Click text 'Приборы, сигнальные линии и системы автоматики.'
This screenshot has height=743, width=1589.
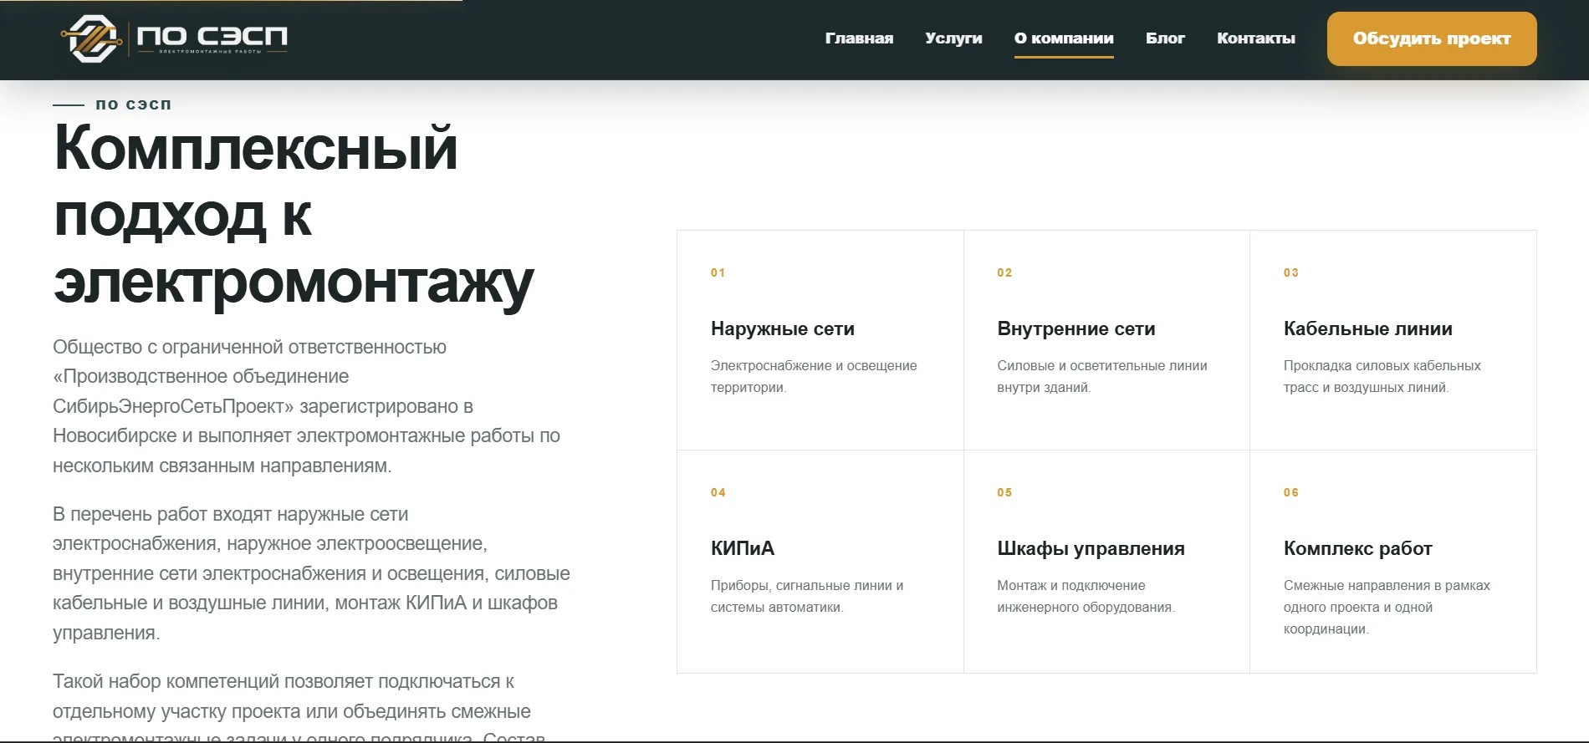click(807, 596)
